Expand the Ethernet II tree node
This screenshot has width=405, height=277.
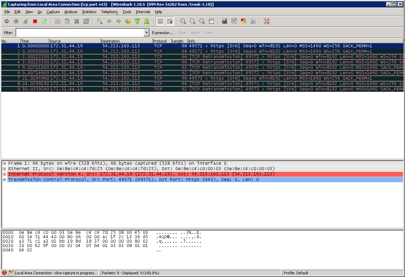4,169
